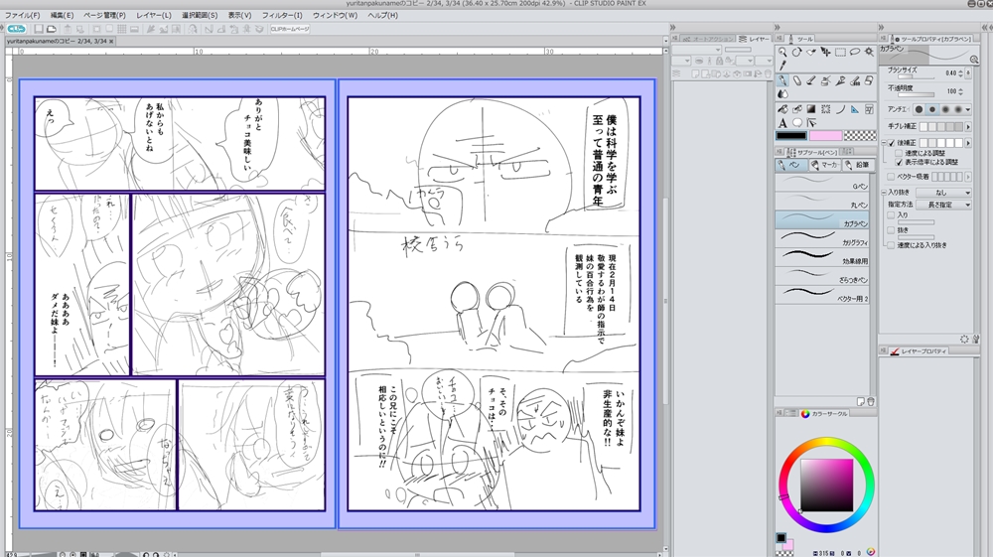This screenshot has height=557, width=993.
Task: Open the レイヤー(L) menu
Action: (154, 15)
